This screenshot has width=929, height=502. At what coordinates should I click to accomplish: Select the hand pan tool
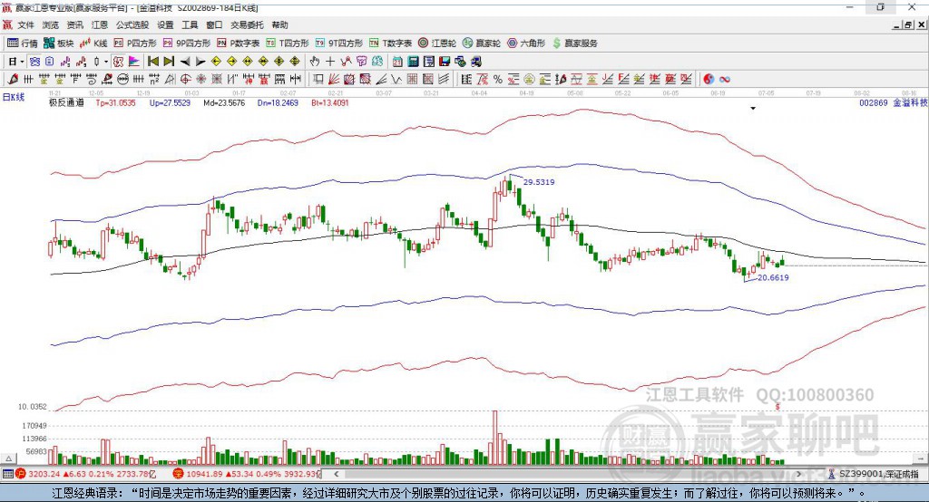point(315,62)
